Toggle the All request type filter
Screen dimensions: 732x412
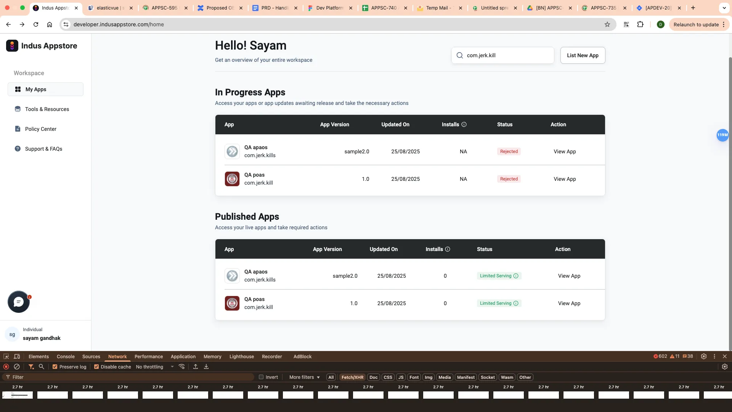331,377
